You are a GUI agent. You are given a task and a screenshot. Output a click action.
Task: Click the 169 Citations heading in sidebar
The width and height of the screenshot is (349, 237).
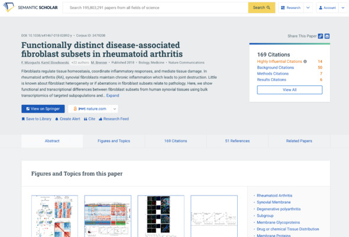click(273, 55)
